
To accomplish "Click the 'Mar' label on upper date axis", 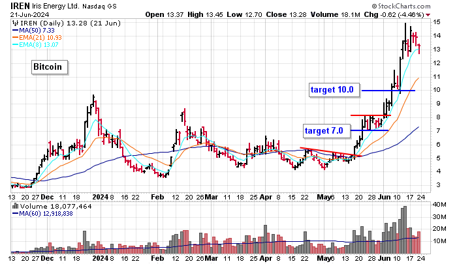I will [212, 197].
